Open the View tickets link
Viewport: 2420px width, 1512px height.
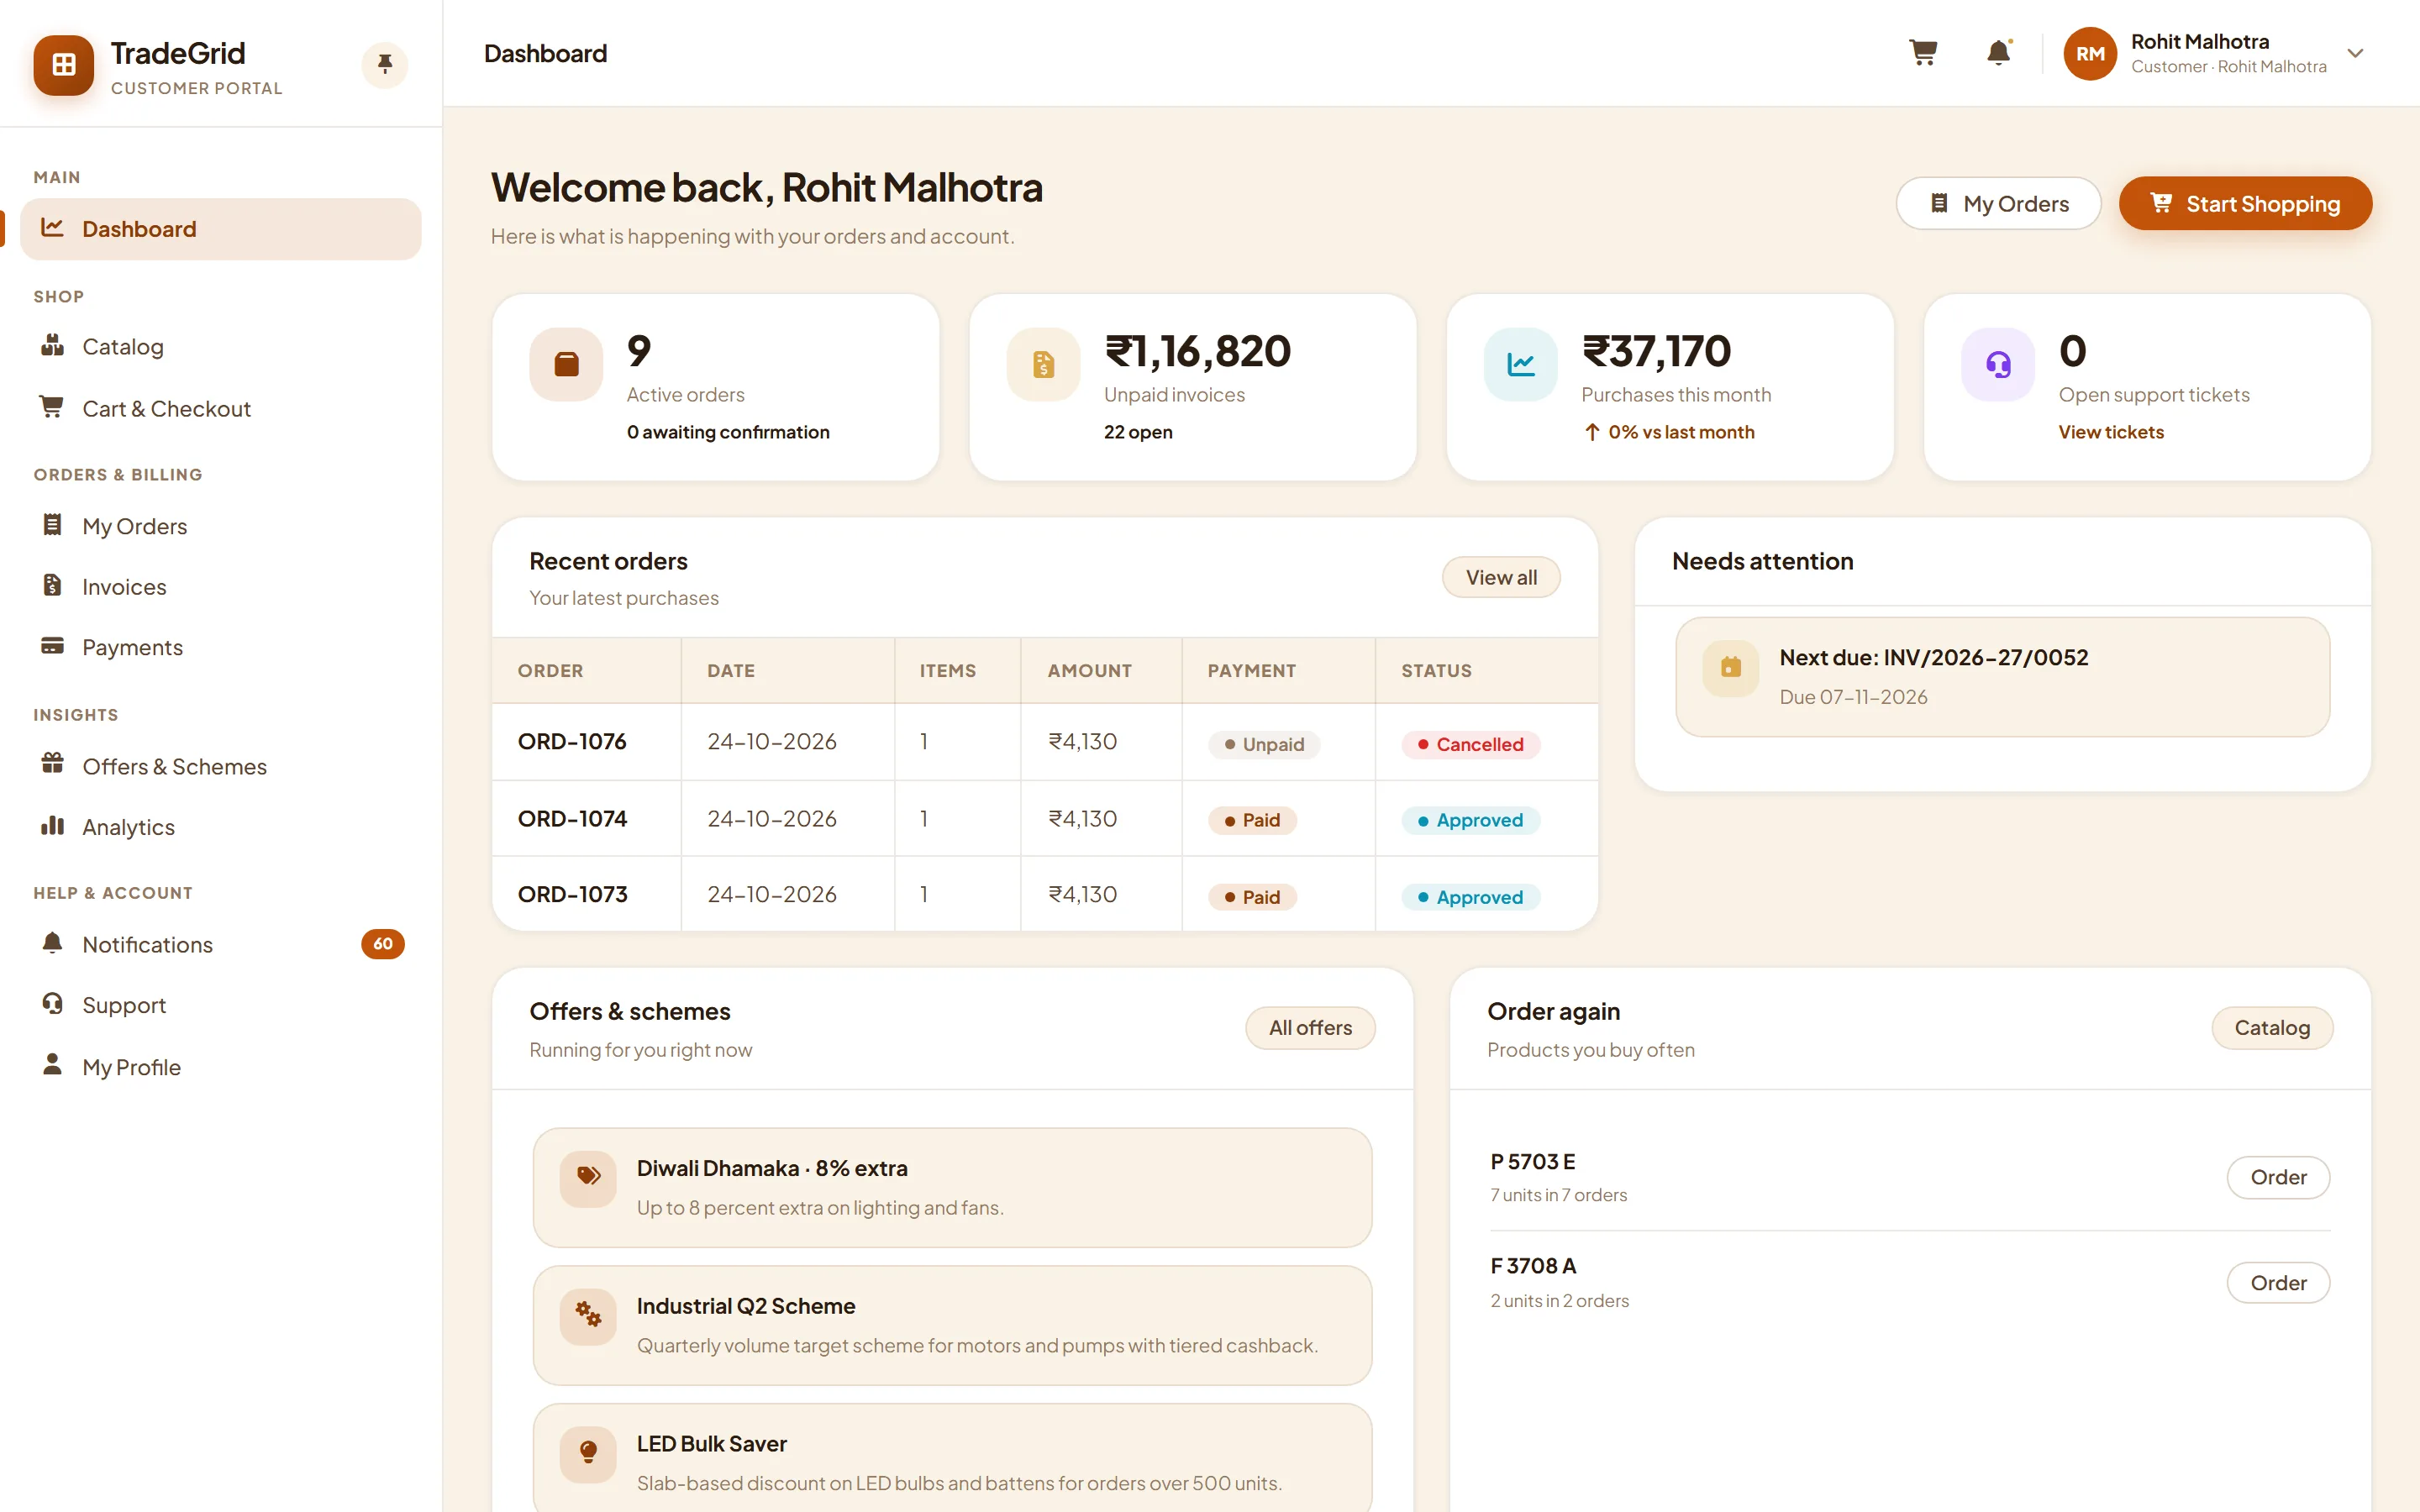click(x=2110, y=432)
